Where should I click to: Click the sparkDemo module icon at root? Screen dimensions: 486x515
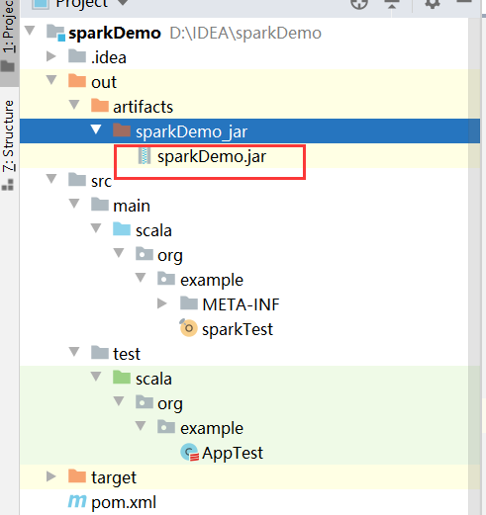point(55,33)
